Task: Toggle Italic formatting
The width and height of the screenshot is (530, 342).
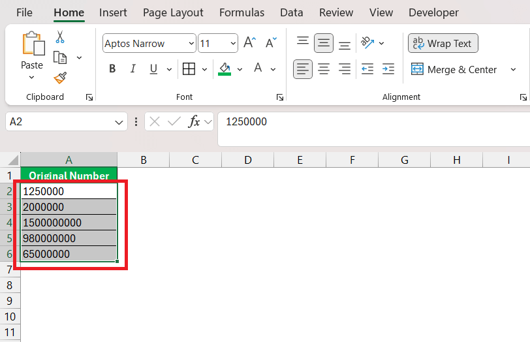Action: 133,69
